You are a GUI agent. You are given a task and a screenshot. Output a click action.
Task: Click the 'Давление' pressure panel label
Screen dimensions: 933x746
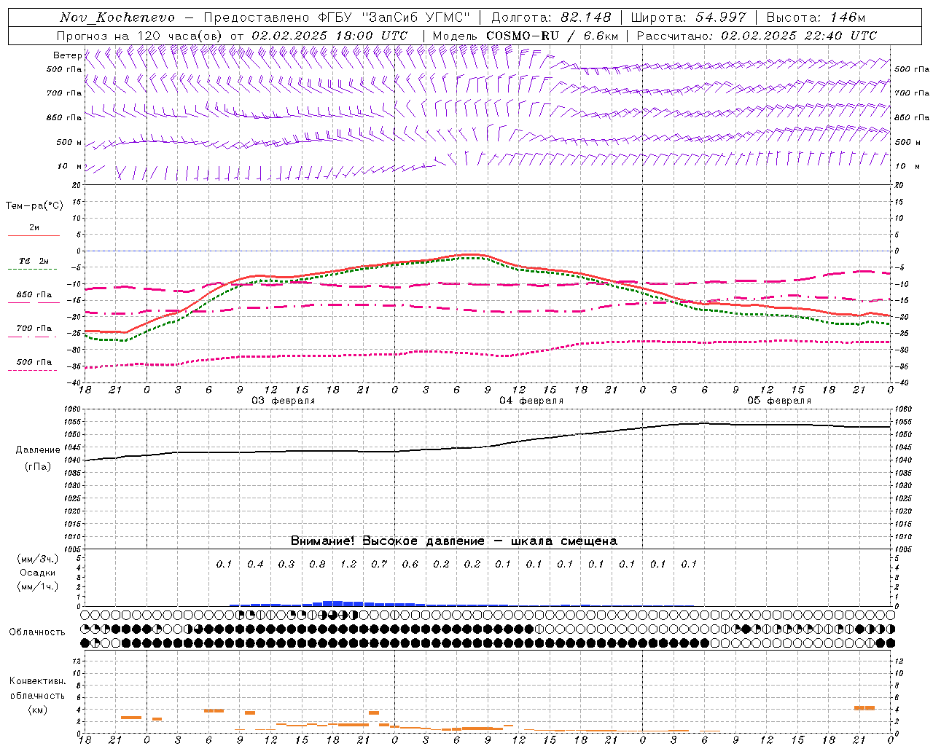[38, 450]
